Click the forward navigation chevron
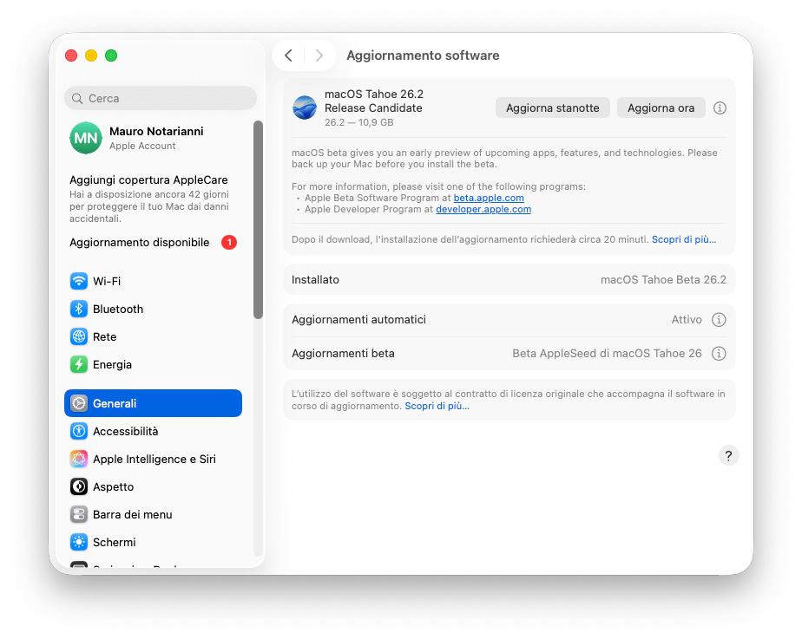Screen dimensions: 802x639 319,55
